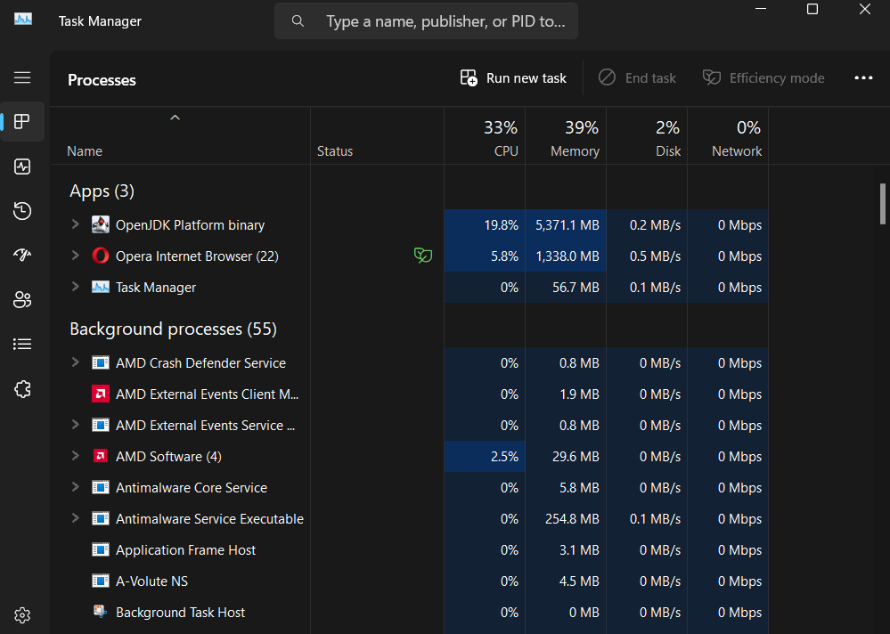Image resolution: width=890 pixels, height=634 pixels.
Task: Click the AMD External Events Client icon
Action: pos(101,394)
